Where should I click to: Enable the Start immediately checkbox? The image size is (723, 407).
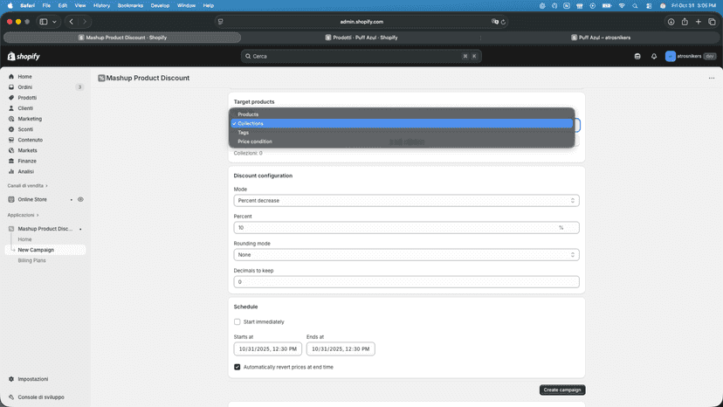237,321
